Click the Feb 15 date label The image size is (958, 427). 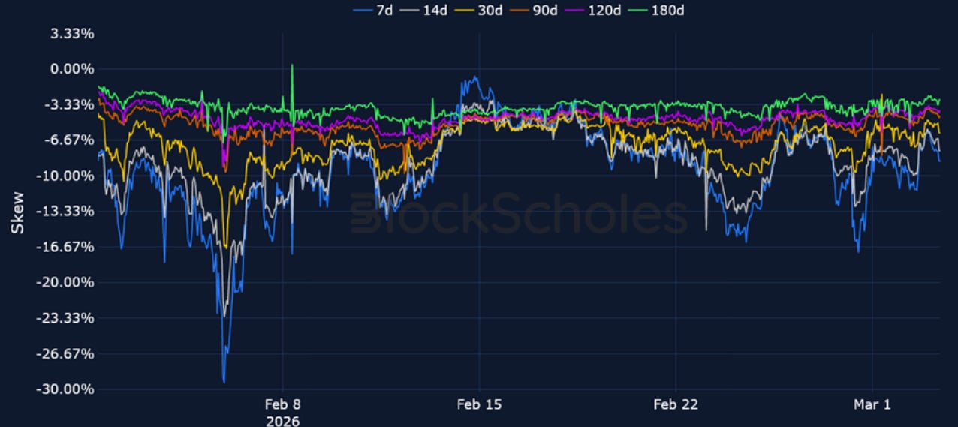[x=479, y=404]
